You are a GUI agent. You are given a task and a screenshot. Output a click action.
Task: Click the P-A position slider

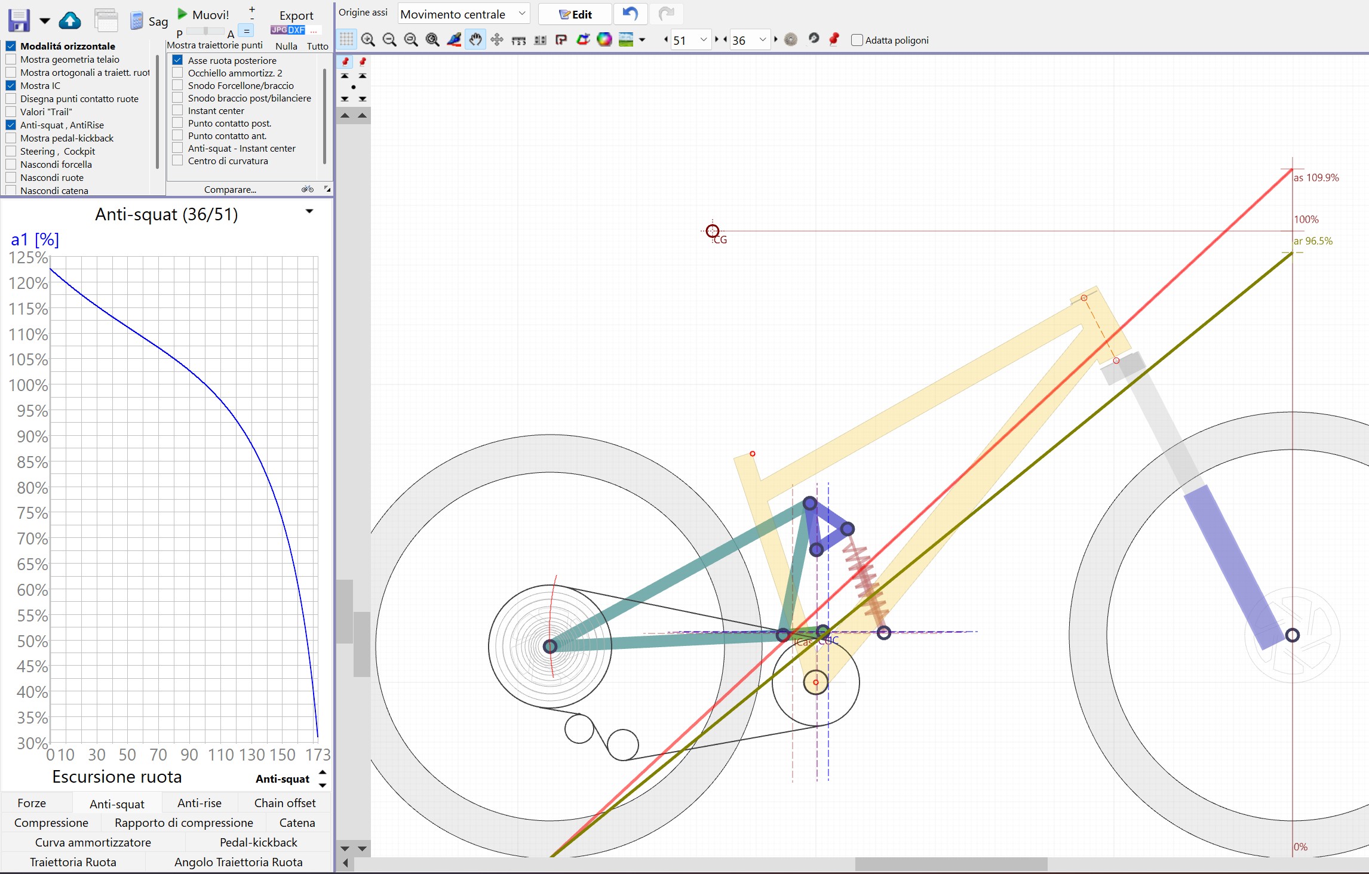(205, 31)
